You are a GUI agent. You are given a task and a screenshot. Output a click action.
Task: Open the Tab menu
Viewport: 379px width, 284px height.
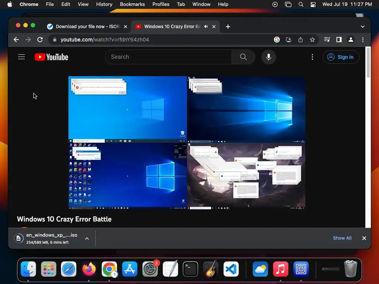coord(181,4)
